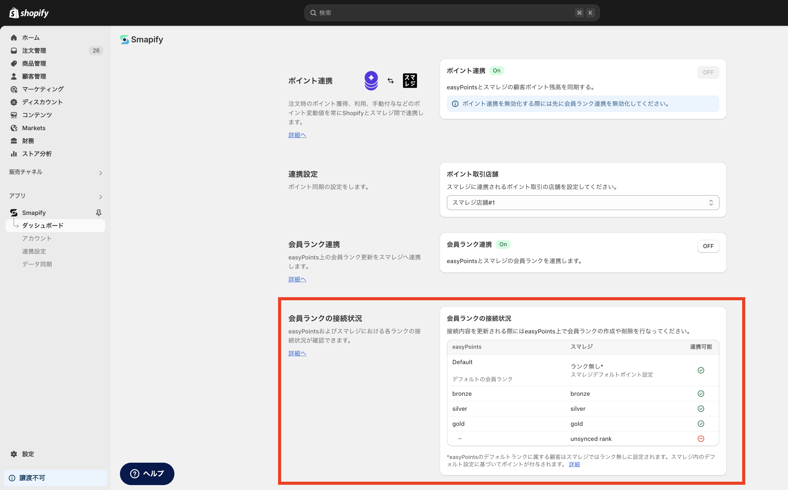Click the sync arrows icon
The image size is (788, 490).
(391, 81)
